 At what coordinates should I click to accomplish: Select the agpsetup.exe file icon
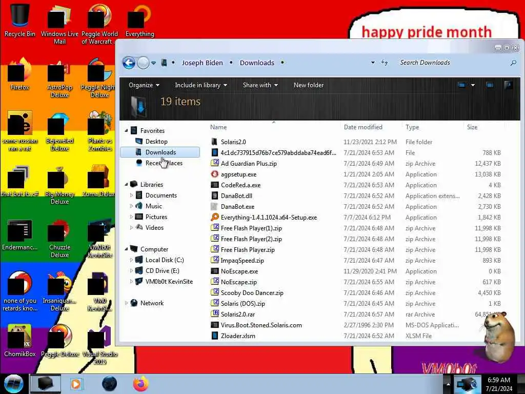(x=215, y=174)
